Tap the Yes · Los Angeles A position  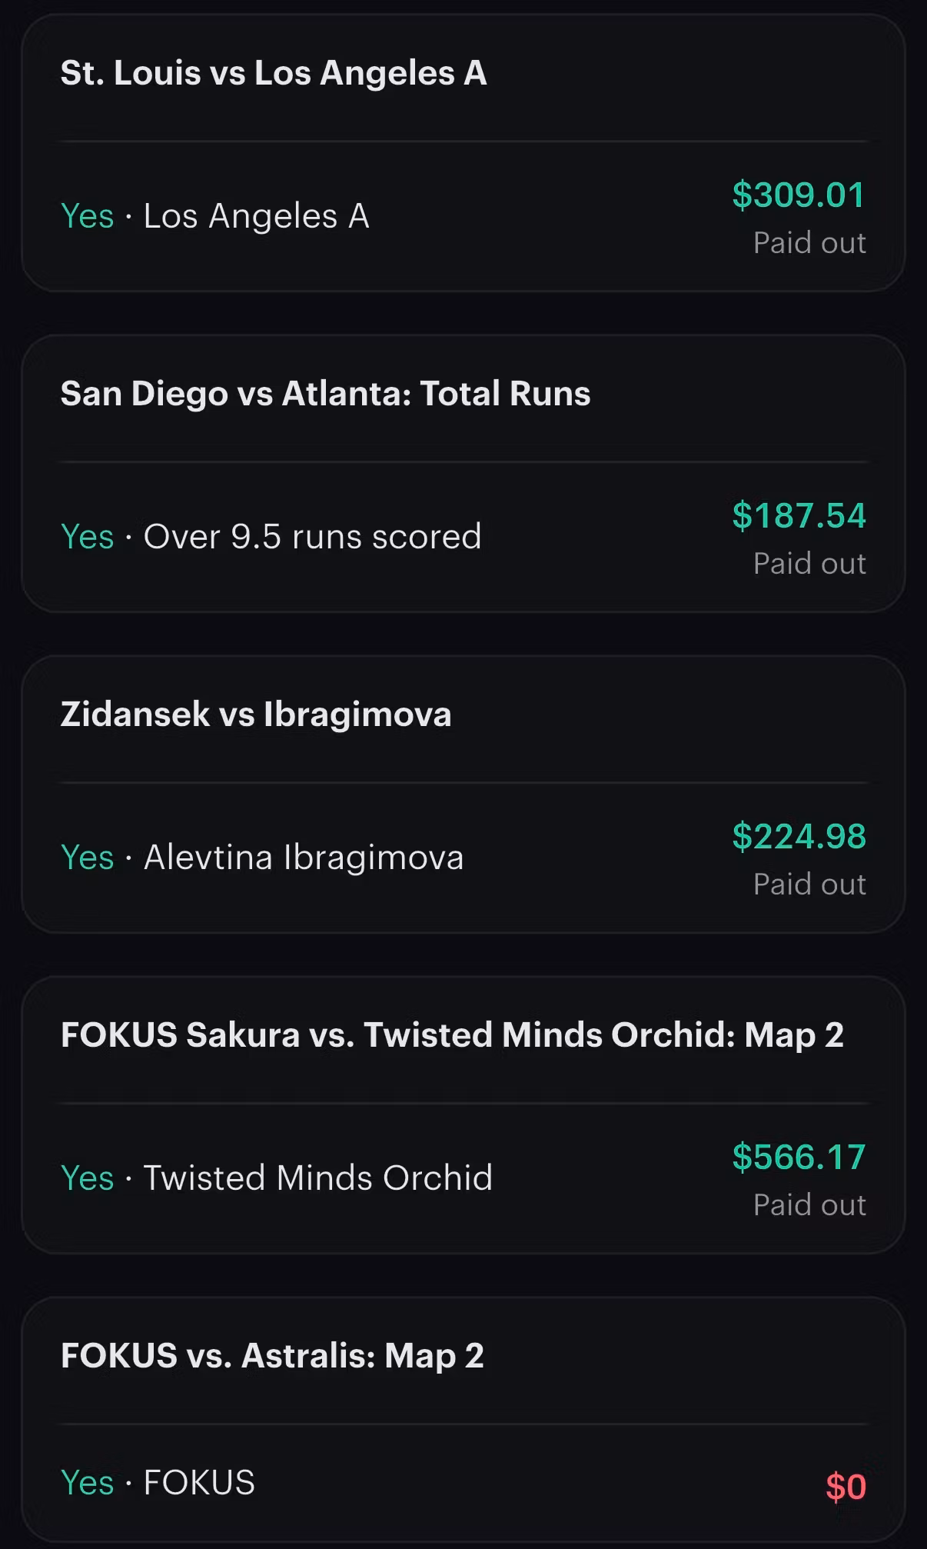(x=215, y=216)
